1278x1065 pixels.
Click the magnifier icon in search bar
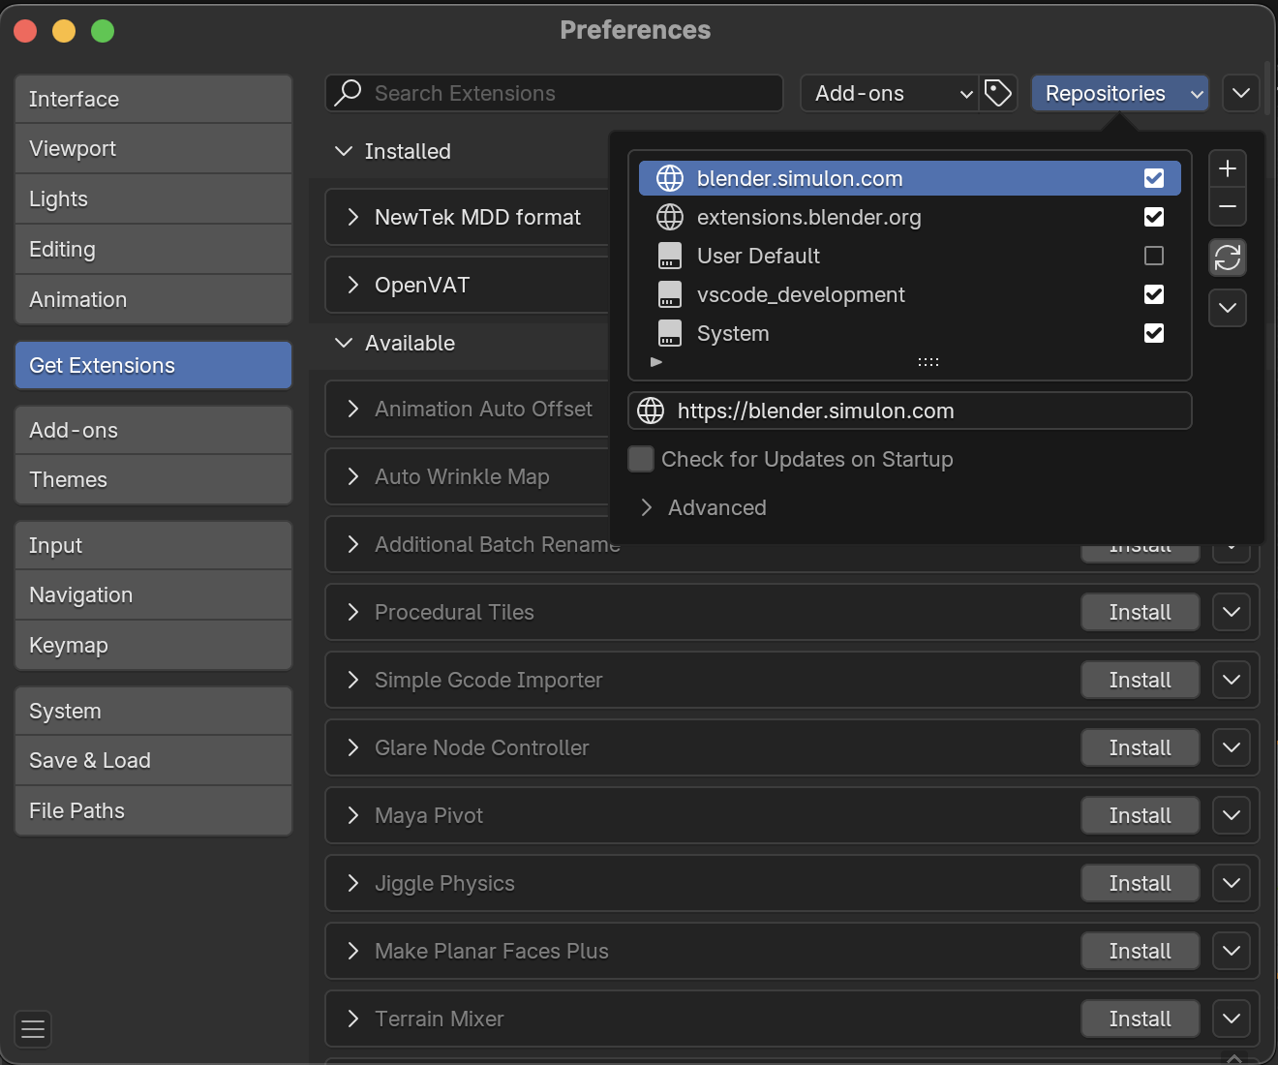pos(348,93)
